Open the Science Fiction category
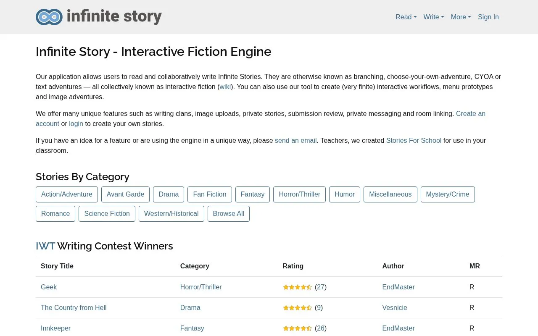This screenshot has width=538, height=336. (107, 214)
